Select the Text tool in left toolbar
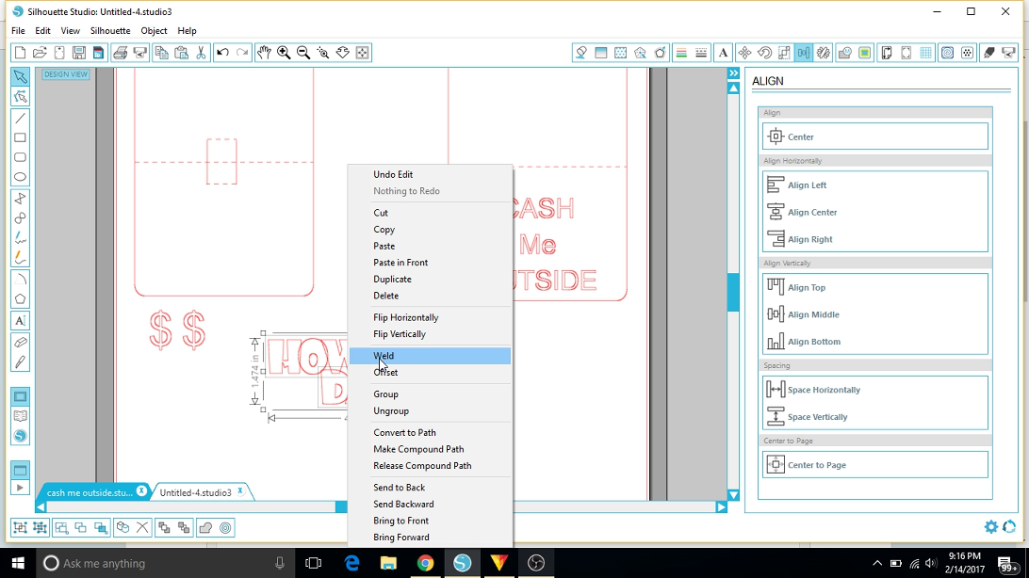This screenshot has width=1029, height=578. [x=21, y=320]
